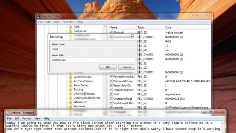236x133 pixels.
Task: Expand the Time Zones registry key
Action: [66, 85]
